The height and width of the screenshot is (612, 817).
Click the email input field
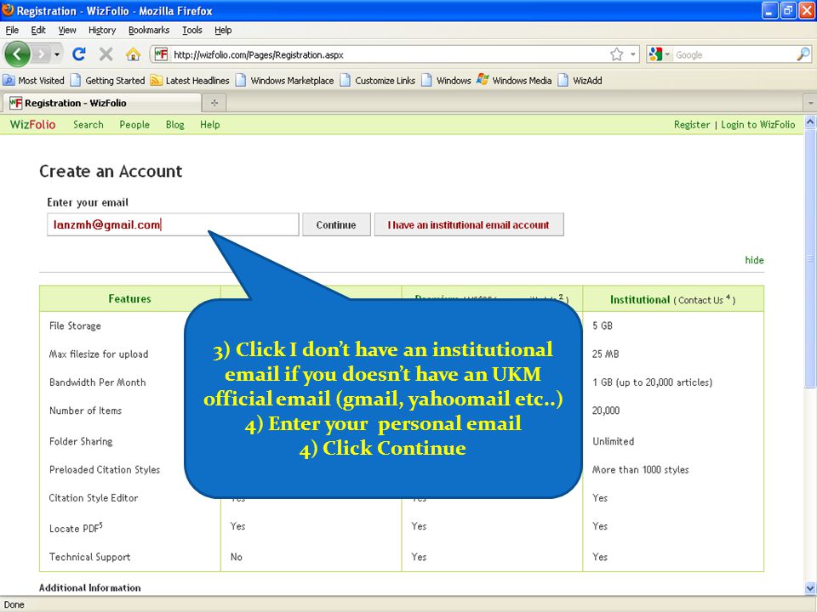(x=173, y=224)
